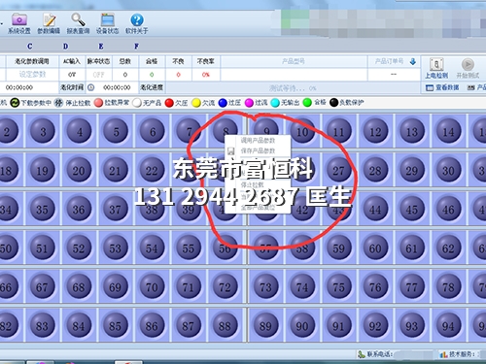Choose 调用产品参数 in context menu
This screenshot has height=364, width=486.
click(x=258, y=141)
